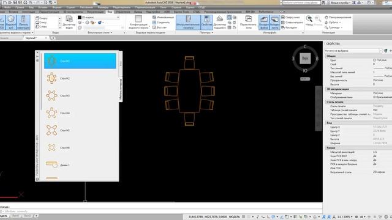Viewport: 392px width, 220px height.
Task: Toggle МОДЕЛЬ space in status bar
Action: click(x=234, y=217)
